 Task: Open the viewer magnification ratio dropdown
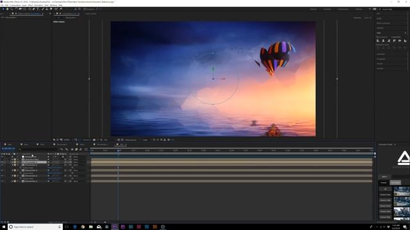point(68,140)
